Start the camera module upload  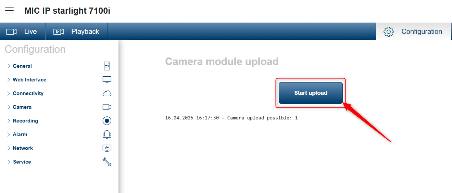311,93
